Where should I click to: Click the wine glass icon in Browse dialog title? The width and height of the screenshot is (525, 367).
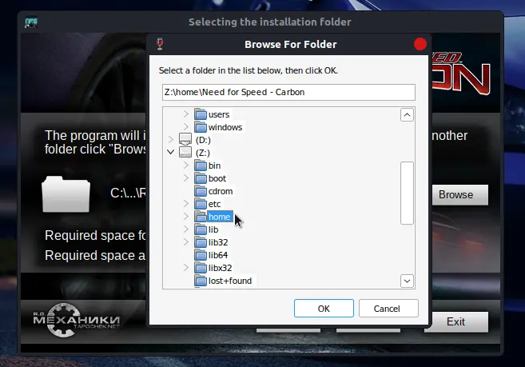(x=160, y=44)
